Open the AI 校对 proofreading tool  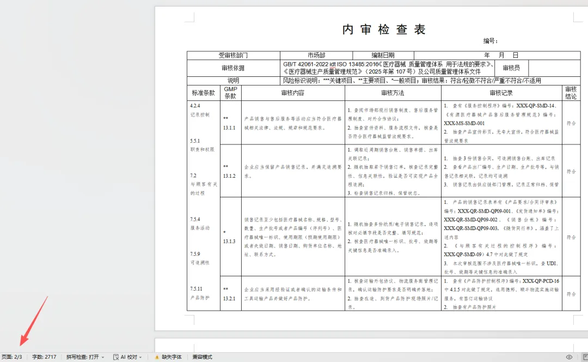click(x=127, y=357)
